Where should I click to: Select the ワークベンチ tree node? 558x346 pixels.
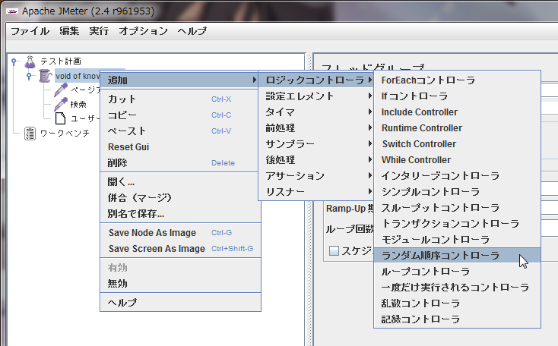[65, 134]
